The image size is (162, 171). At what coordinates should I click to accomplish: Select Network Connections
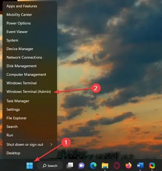[x=29, y=57]
